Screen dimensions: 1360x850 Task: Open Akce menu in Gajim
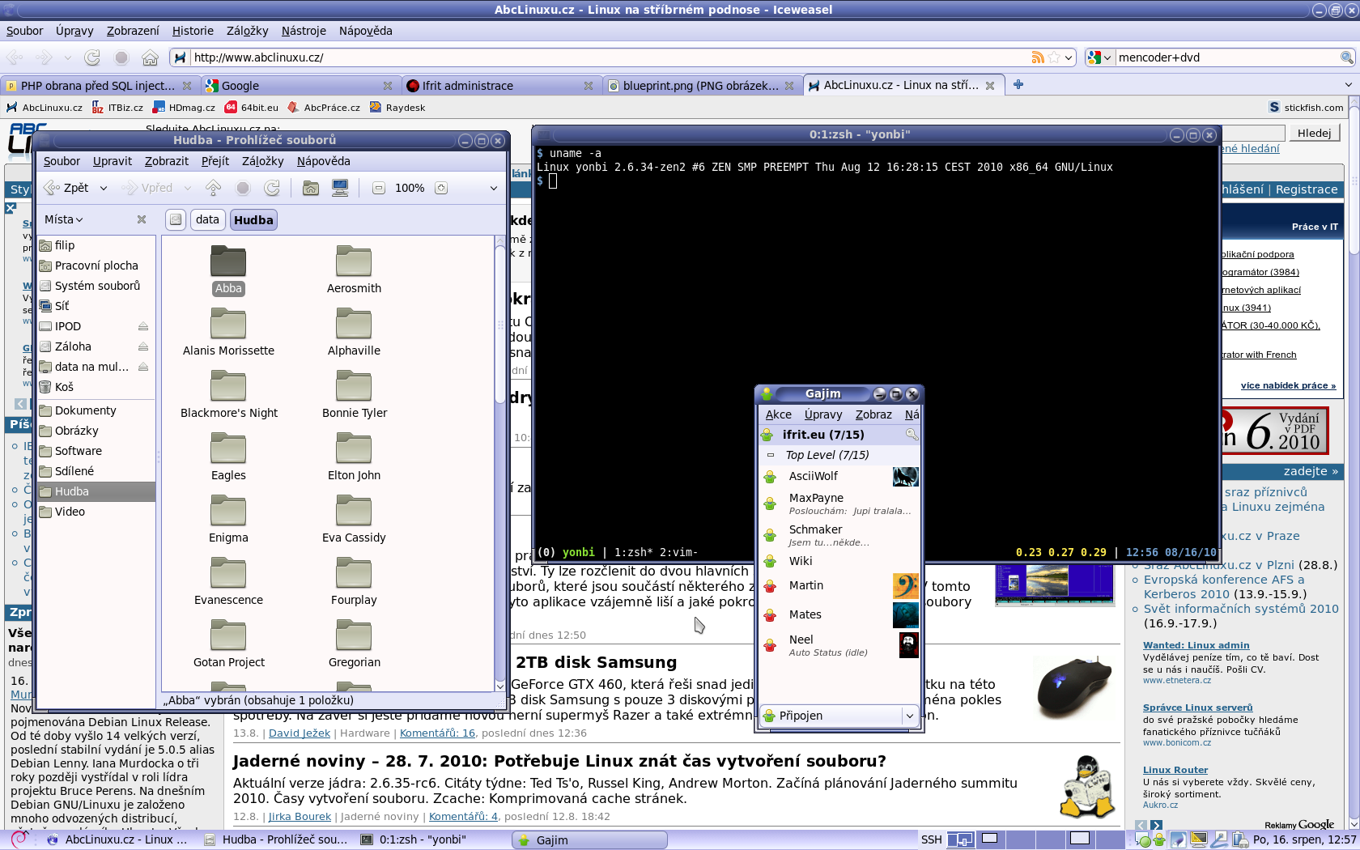point(779,414)
